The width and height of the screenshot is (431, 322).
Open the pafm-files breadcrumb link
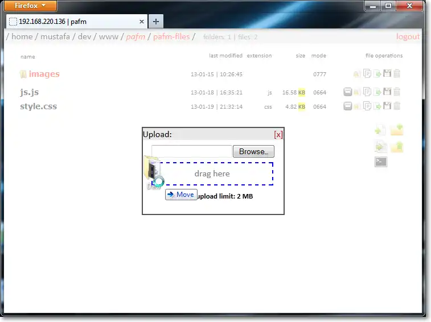171,36
